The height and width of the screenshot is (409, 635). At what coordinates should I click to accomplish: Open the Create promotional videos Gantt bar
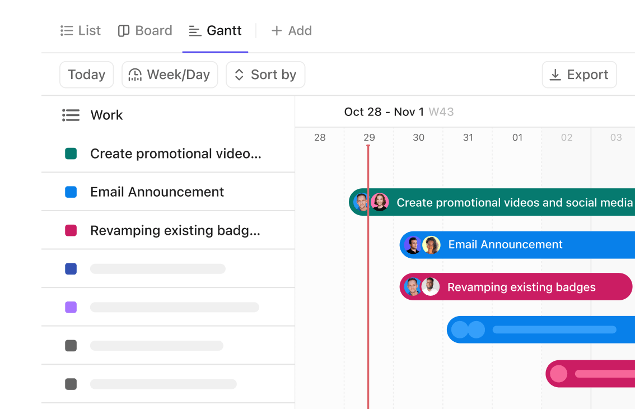514,202
